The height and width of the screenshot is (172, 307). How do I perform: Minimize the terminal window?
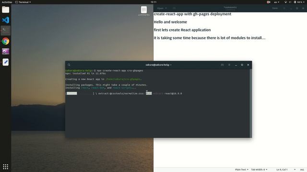point(236,65)
